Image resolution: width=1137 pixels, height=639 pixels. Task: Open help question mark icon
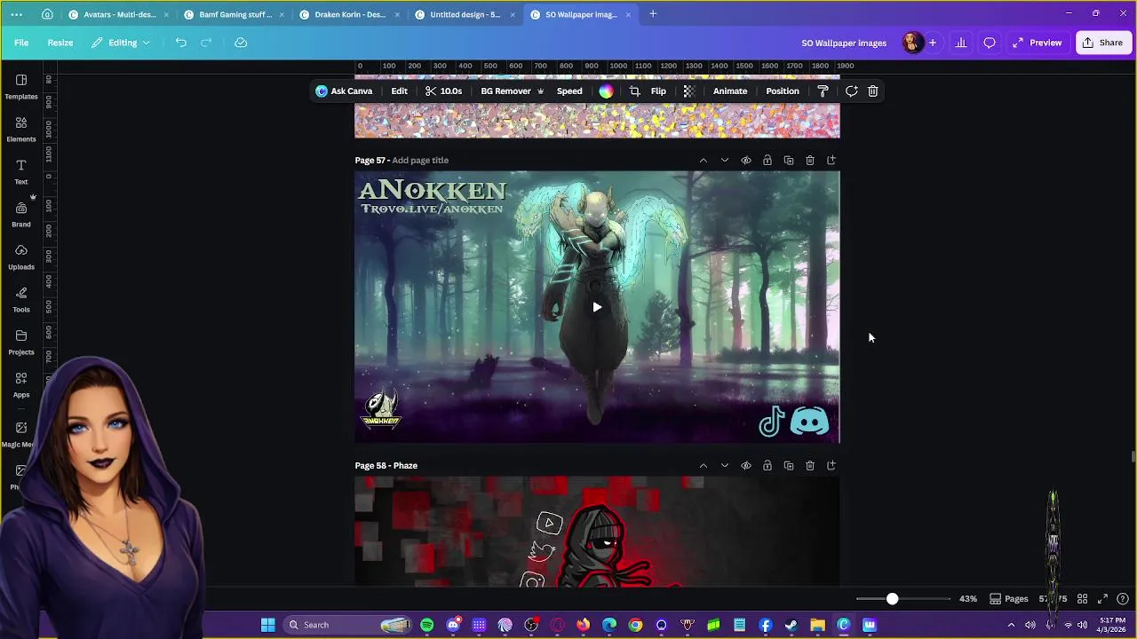click(1123, 599)
